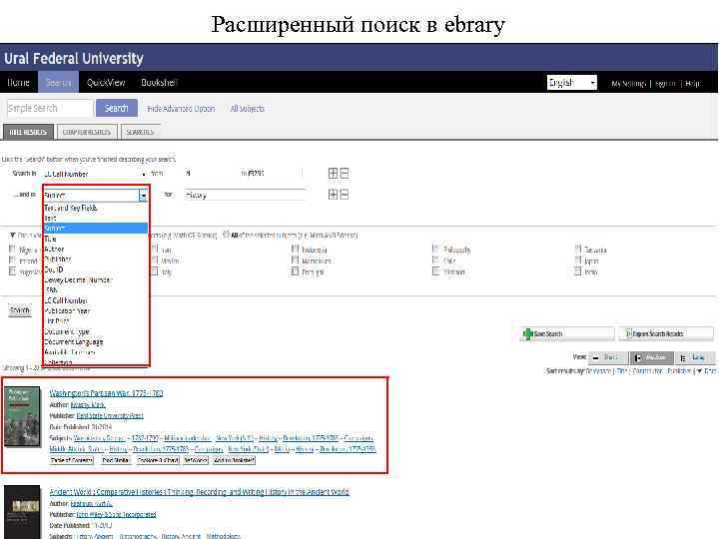The image size is (719, 539).
Task: Click the Save Search button
Action: coord(567,333)
